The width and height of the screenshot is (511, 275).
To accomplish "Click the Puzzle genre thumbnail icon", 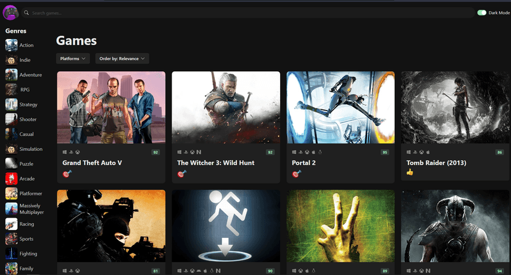I will point(11,164).
